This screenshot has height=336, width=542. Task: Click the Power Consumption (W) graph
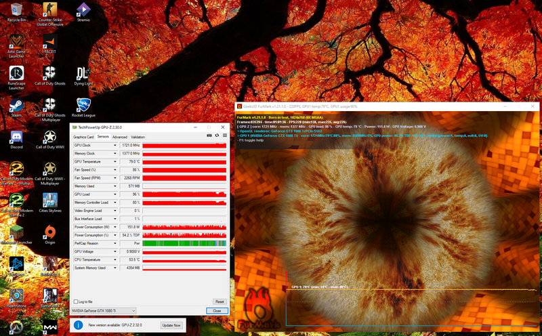tap(184, 227)
